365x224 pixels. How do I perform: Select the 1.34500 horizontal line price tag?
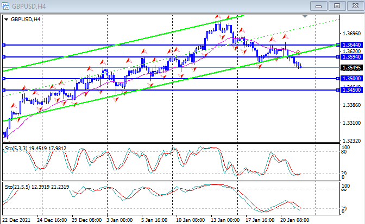click(x=351, y=89)
